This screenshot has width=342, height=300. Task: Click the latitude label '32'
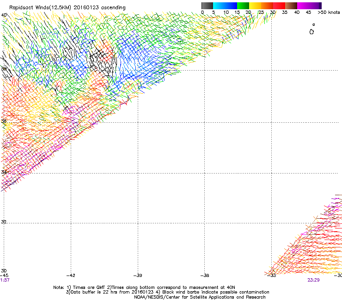coord(4,222)
